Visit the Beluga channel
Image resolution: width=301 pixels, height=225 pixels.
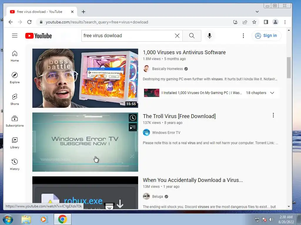[158, 197]
